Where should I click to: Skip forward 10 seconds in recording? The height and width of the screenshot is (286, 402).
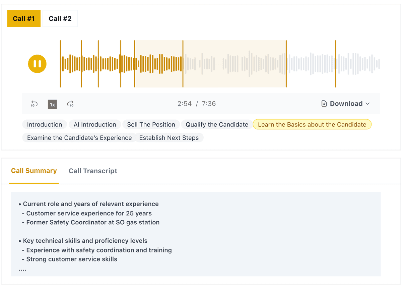(70, 104)
